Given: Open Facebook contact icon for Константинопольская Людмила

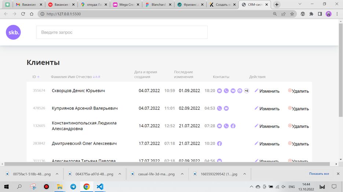Looking at the screenshot, I should point(233,126).
